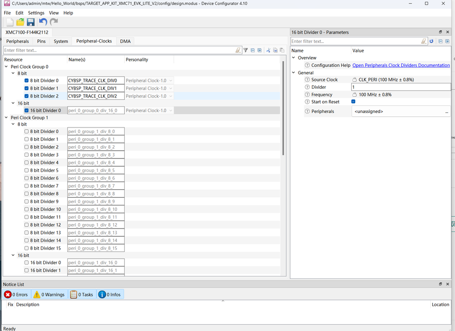Collapse all resources in the tree toolbar
This screenshot has height=331, width=455.
(252, 50)
